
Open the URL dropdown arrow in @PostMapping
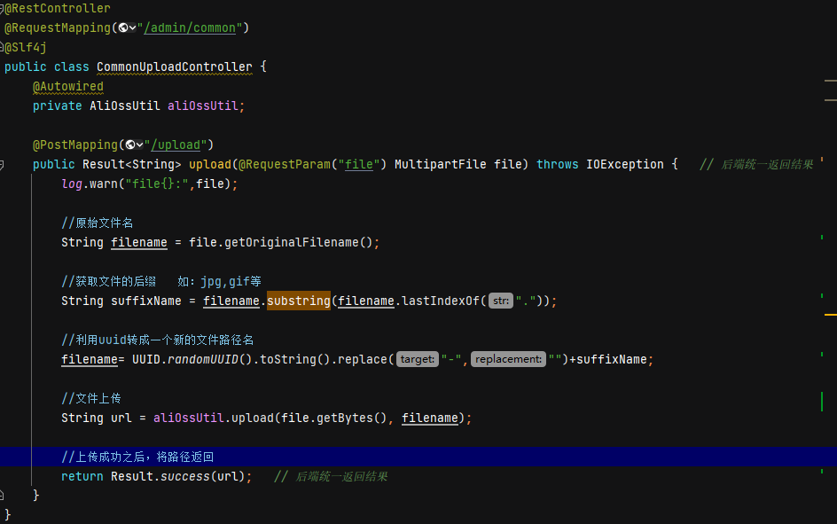[139, 145]
